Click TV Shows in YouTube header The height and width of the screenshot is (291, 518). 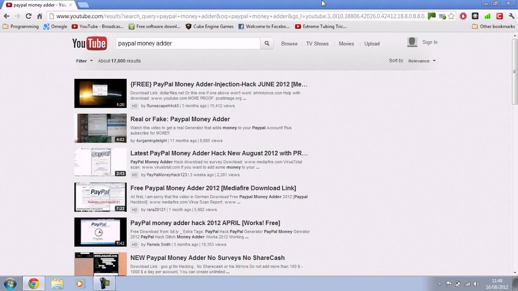317,44
